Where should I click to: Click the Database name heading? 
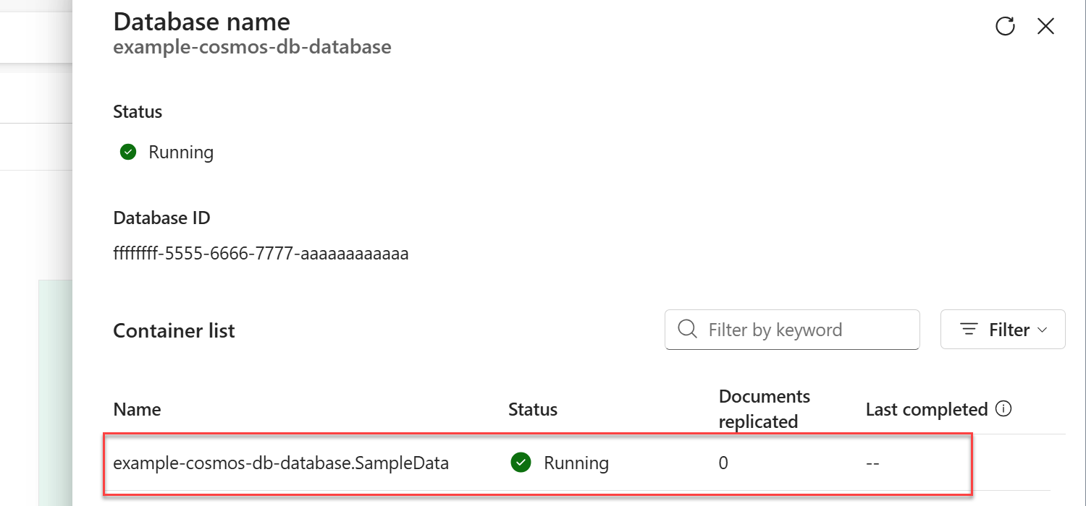pyautogui.click(x=201, y=22)
